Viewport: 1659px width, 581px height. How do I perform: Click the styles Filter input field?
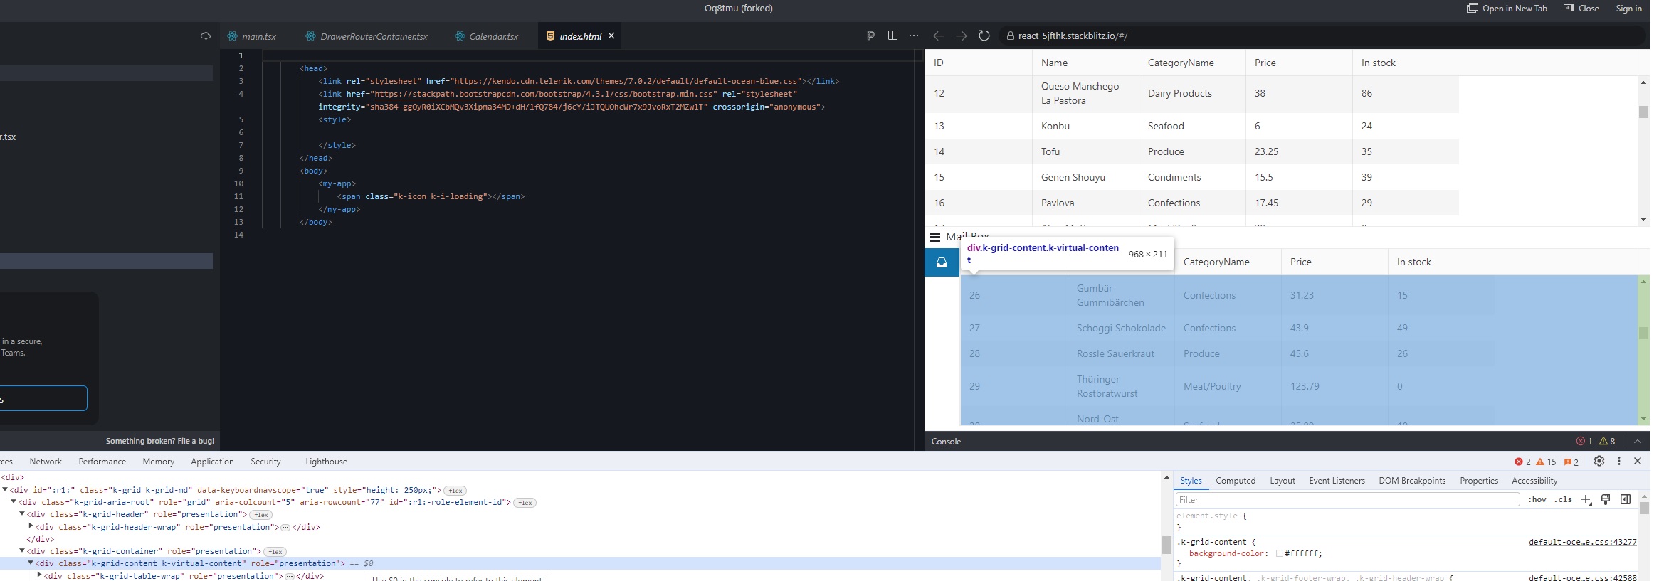coord(1347,499)
